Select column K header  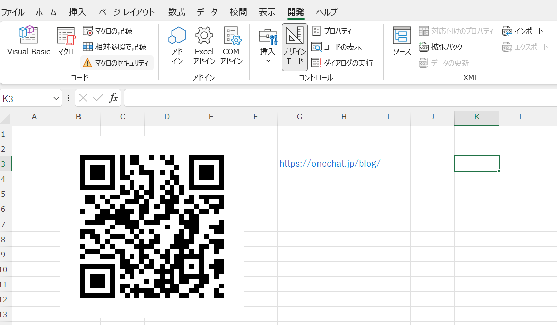tap(476, 117)
